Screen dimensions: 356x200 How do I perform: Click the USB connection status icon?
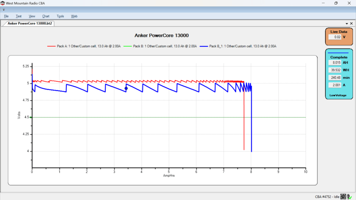[x=349, y=197]
